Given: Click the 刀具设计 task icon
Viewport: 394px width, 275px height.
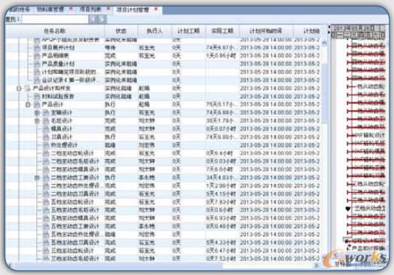Looking at the screenshot, I should coord(46,136).
